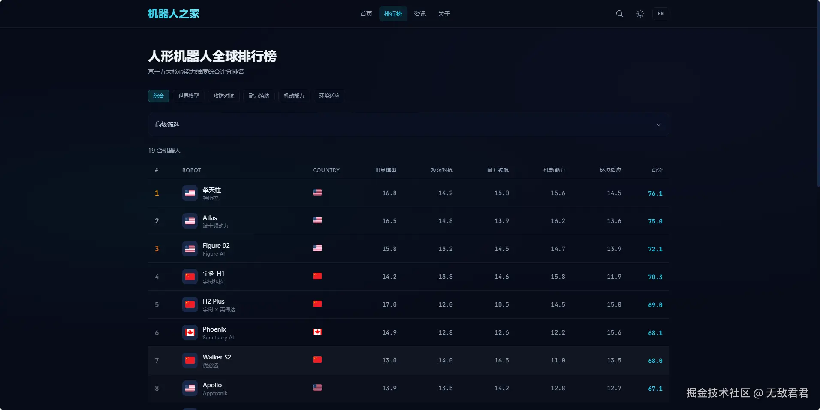Click the country flag in Apollo row
Screen dimensions: 820x410
317,388
